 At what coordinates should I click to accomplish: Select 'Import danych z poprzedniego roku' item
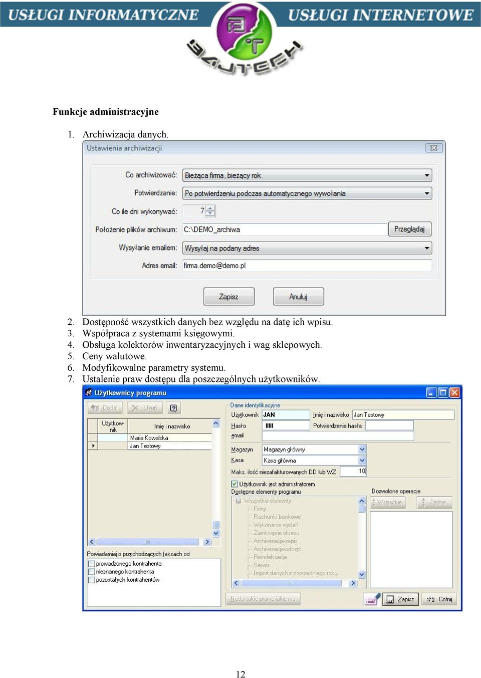click(296, 573)
